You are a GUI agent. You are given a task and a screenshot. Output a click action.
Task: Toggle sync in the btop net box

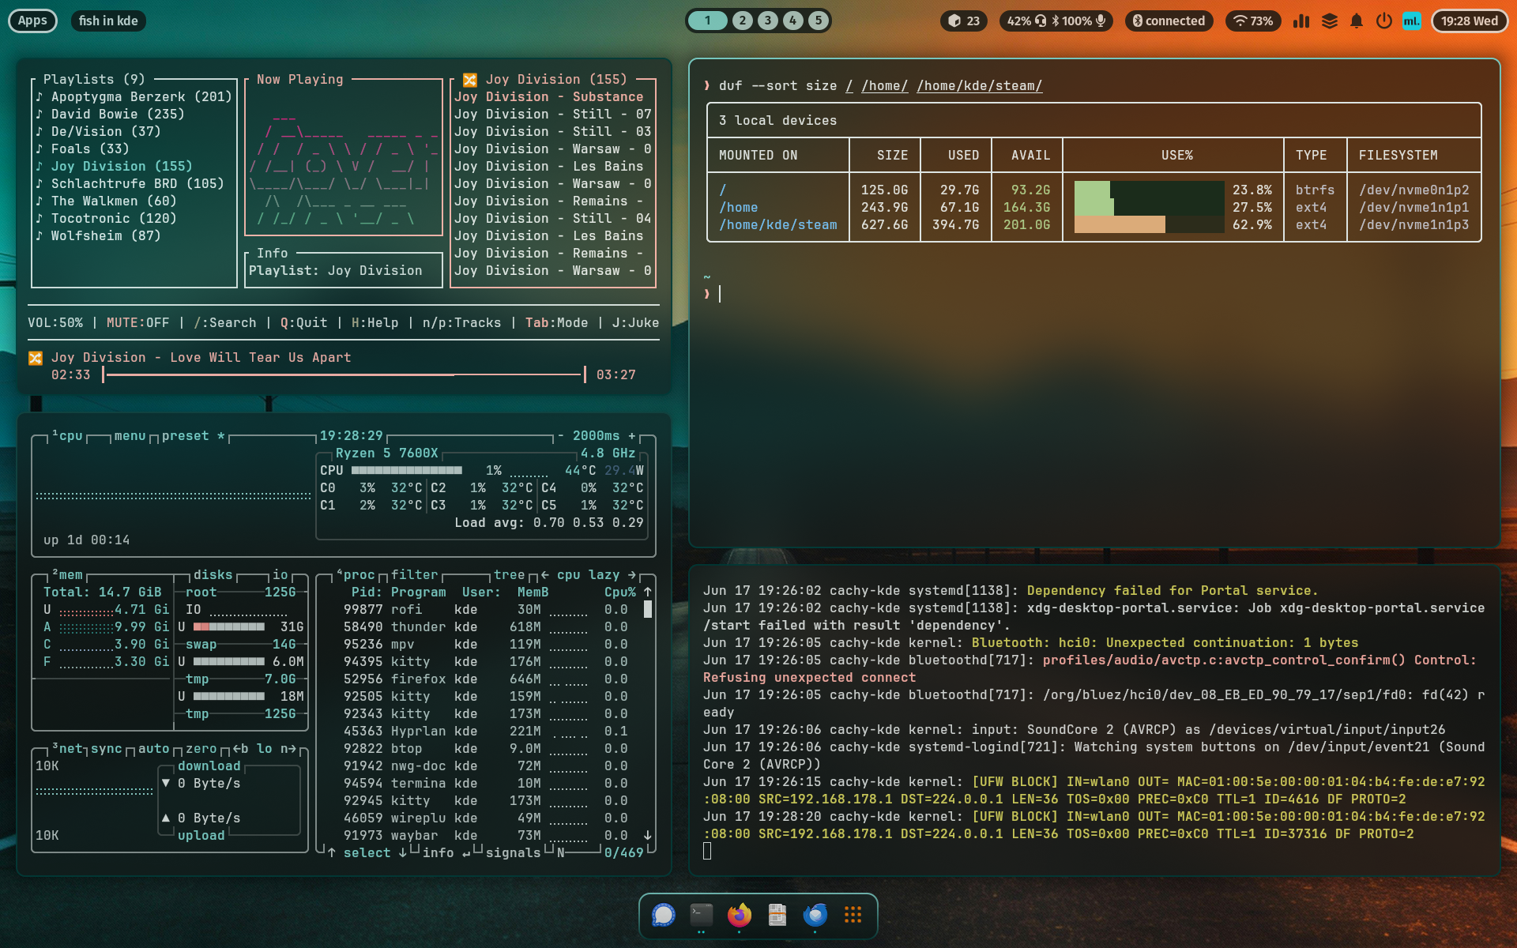pos(107,749)
